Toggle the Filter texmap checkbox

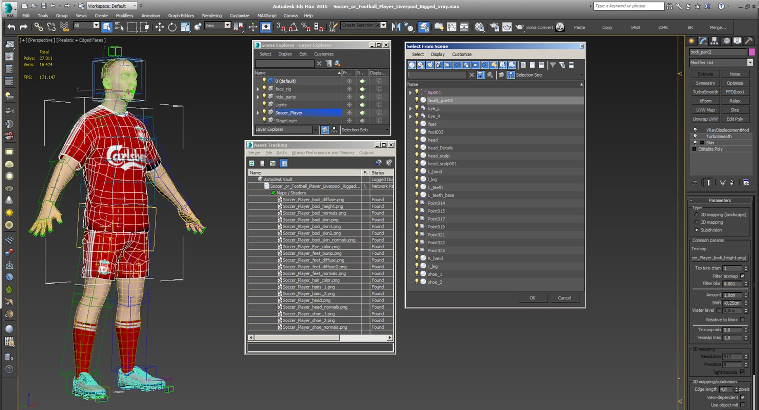coord(742,276)
